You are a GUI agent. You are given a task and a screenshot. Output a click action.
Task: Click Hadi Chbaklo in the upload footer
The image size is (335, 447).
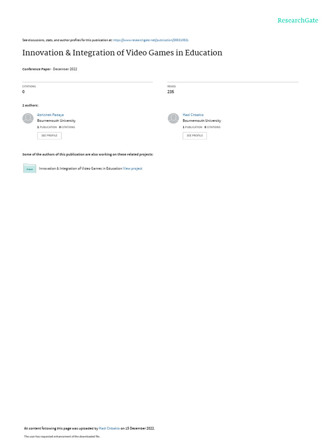109,428
